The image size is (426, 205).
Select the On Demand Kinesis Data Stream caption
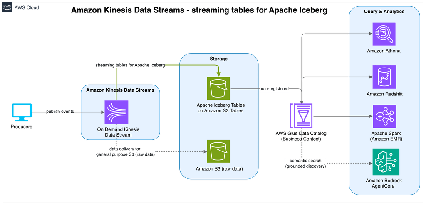pyautogui.click(x=118, y=132)
